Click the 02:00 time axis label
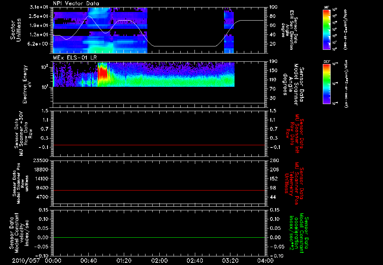 coord(159,261)
